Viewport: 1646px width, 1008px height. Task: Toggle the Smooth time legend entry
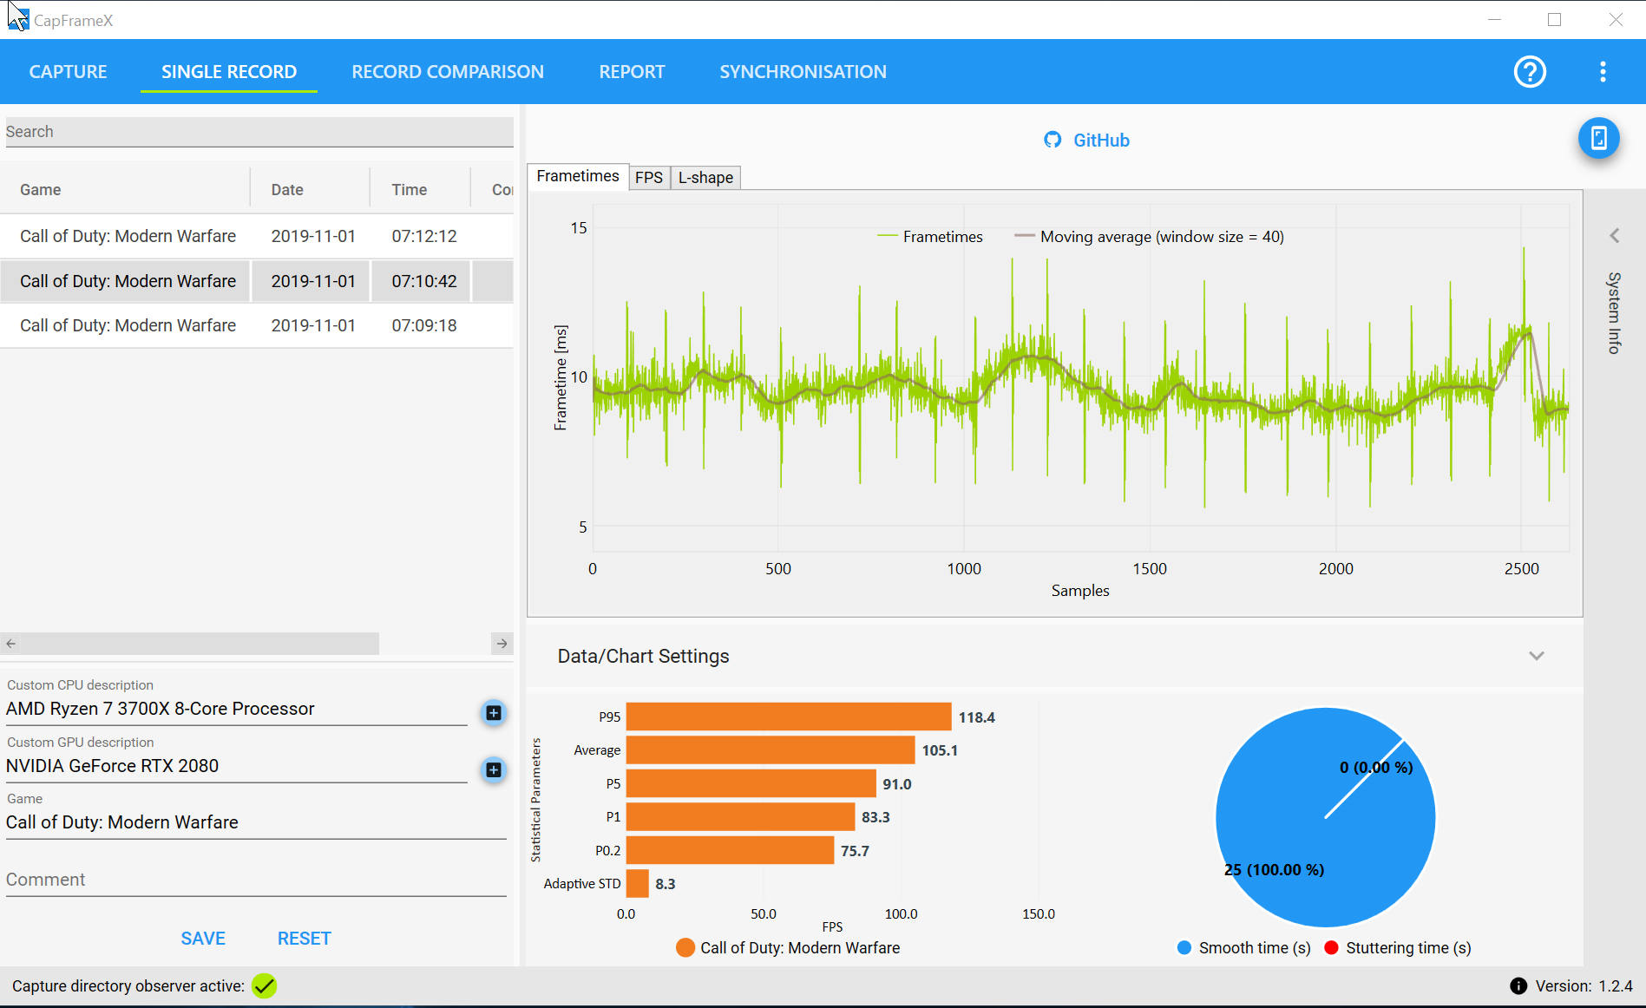point(1243,948)
